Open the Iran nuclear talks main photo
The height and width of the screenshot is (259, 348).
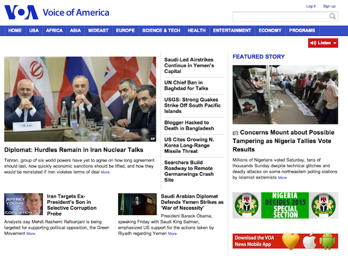pyautogui.click(x=80, y=100)
